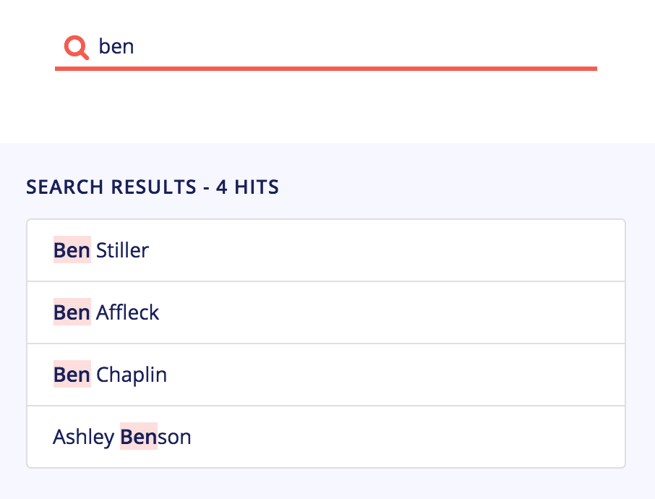Click the word "Stiller" in first result
The height and width of the screenshot is (499, 655).
(122, 250)
